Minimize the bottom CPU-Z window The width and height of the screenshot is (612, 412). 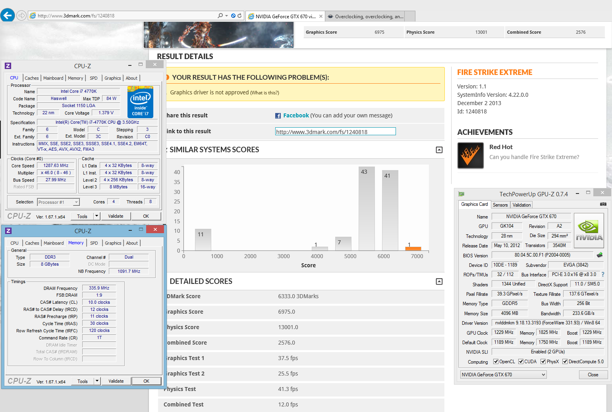tap(130, 230)
